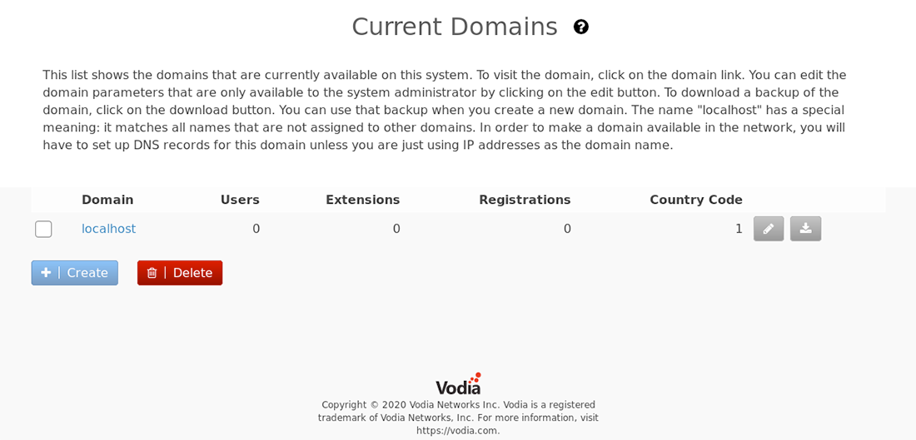Click the Registrations count for localhost
The image size is (916, 440).
click(x=567, y=229)
